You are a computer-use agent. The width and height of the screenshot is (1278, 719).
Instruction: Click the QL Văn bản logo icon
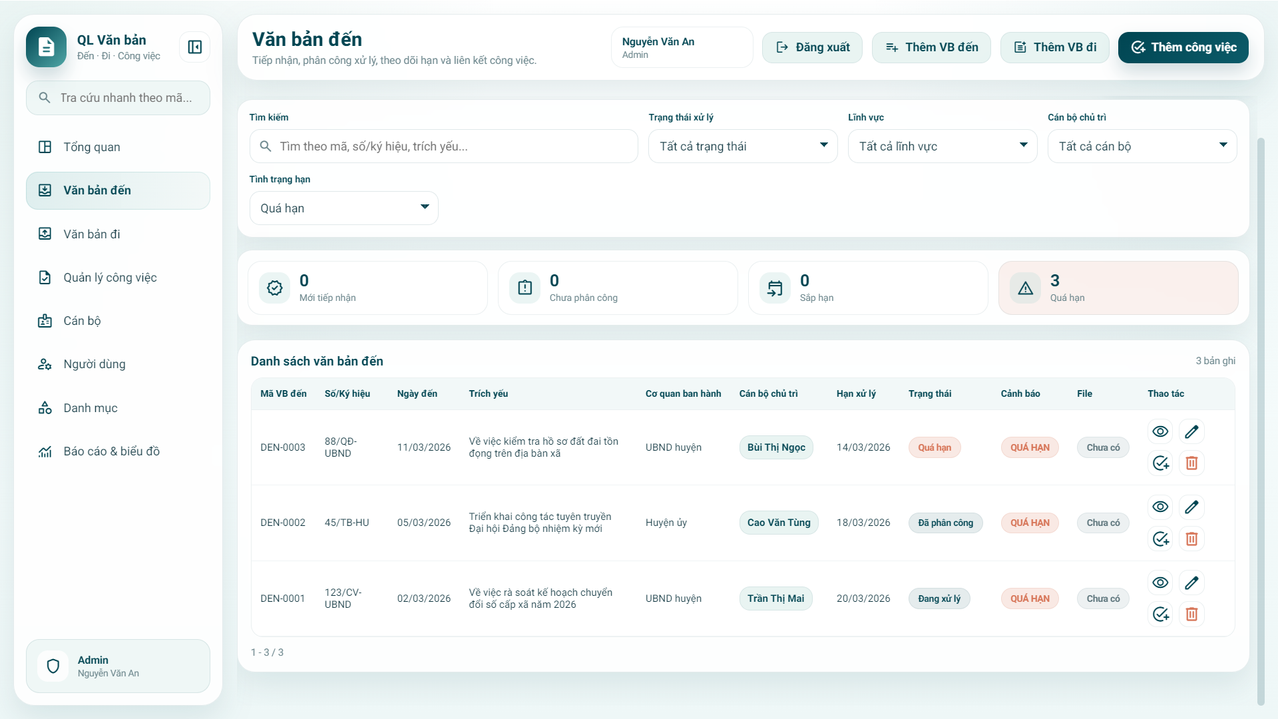46,47
